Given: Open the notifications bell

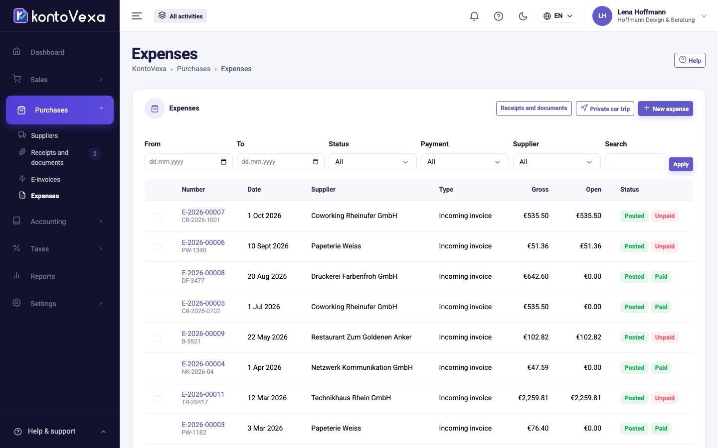Looking at the screenshot, I should pyautogui.click(x=474, y=16).
